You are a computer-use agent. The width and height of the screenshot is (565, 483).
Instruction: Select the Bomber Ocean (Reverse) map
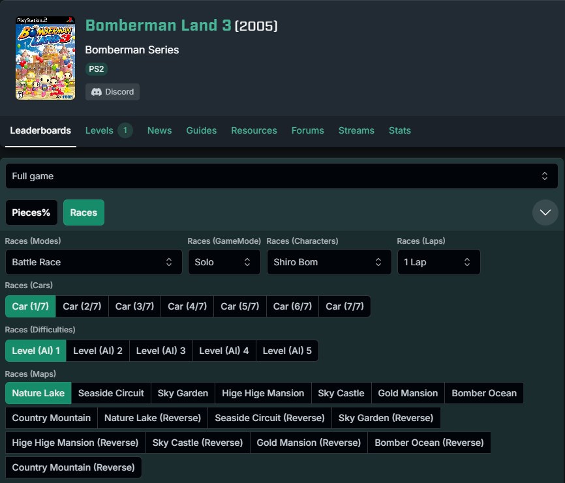click(x=429, y=443)
